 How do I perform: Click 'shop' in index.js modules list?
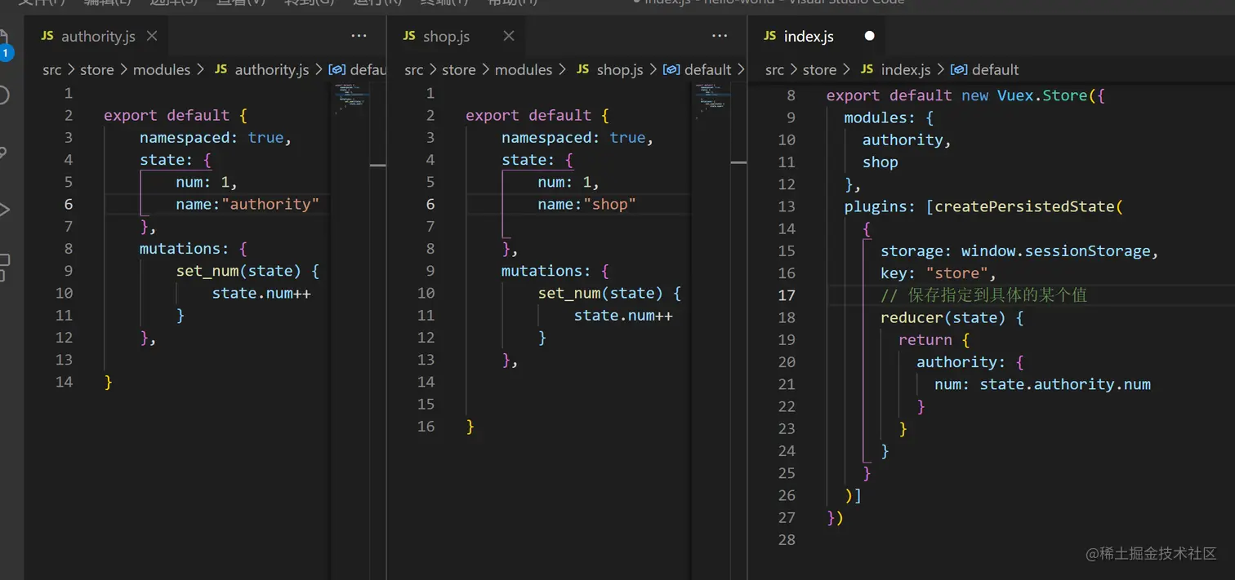[x=881, y=162]
